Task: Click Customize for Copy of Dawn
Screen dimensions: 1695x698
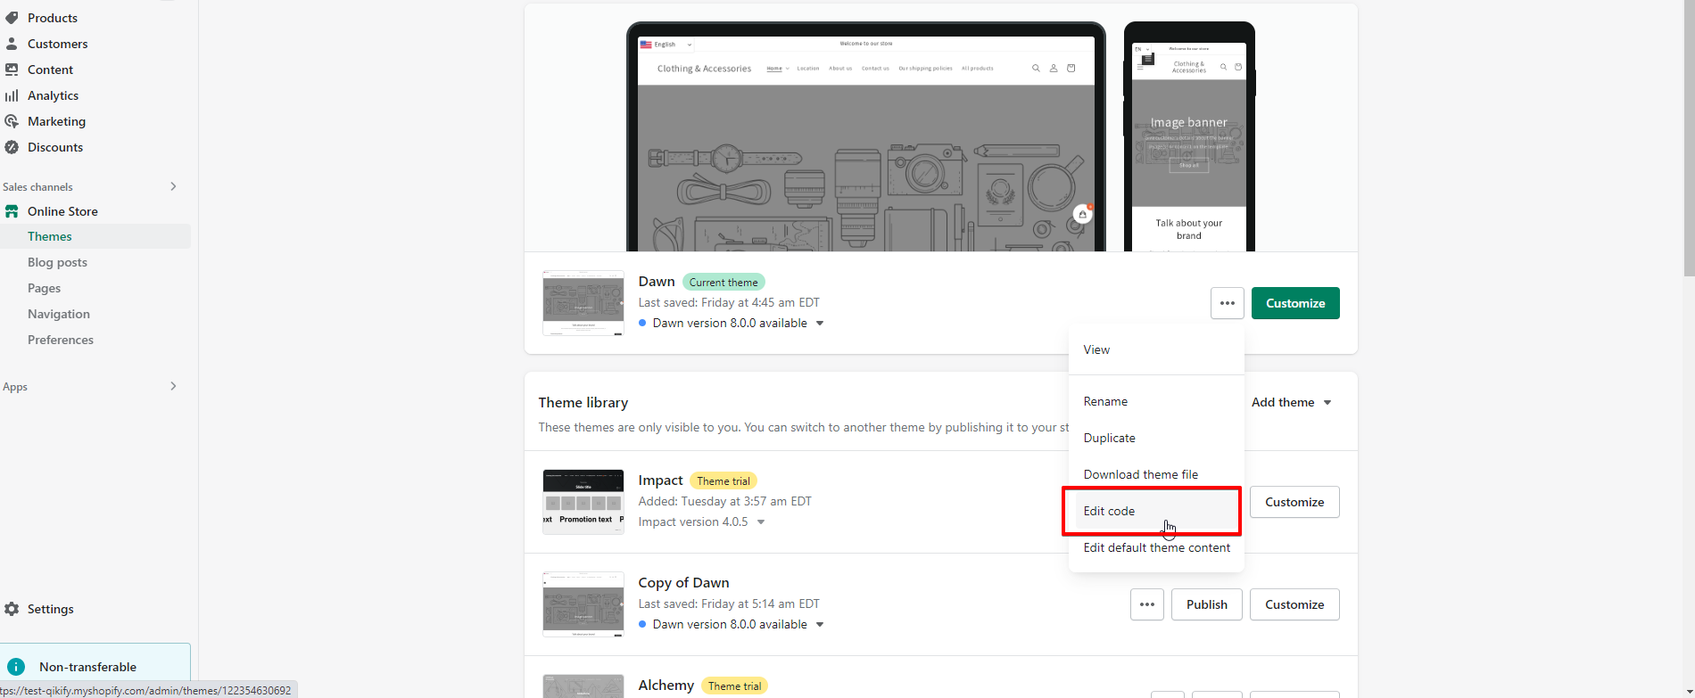Action: pyautogui.click(x=1294, y=604)
